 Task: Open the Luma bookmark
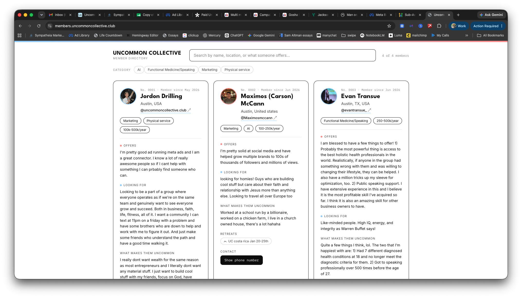(395, 35)
